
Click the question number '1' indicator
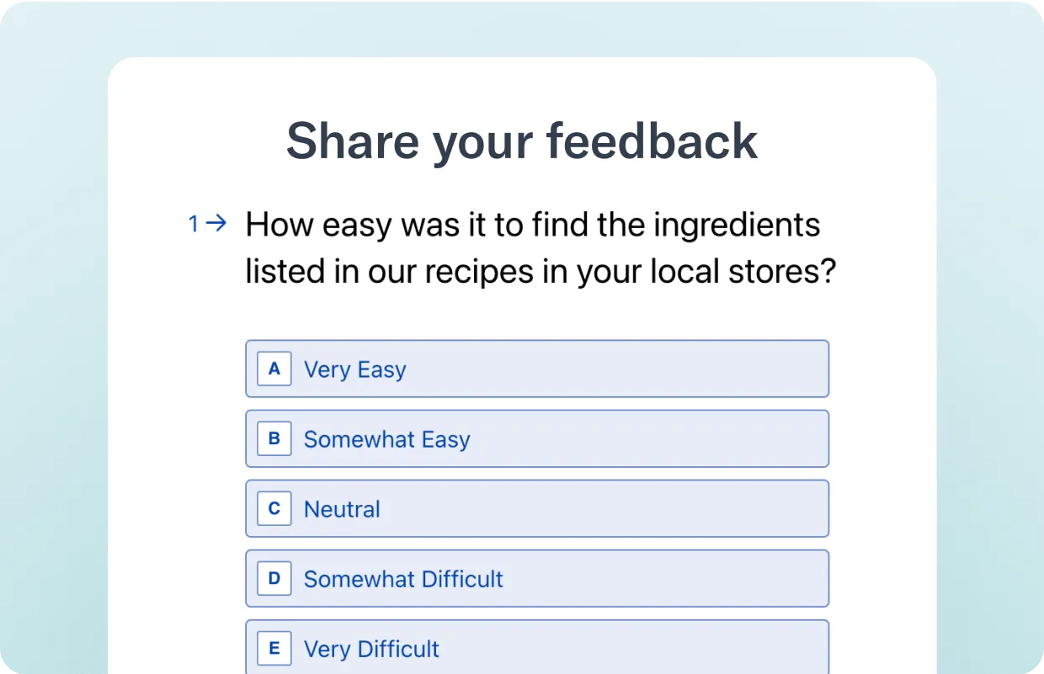pos(194,224)
